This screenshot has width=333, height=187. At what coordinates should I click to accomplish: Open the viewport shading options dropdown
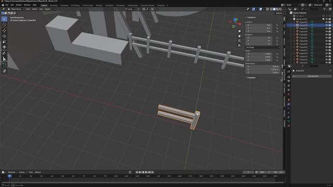click(284, 9)
